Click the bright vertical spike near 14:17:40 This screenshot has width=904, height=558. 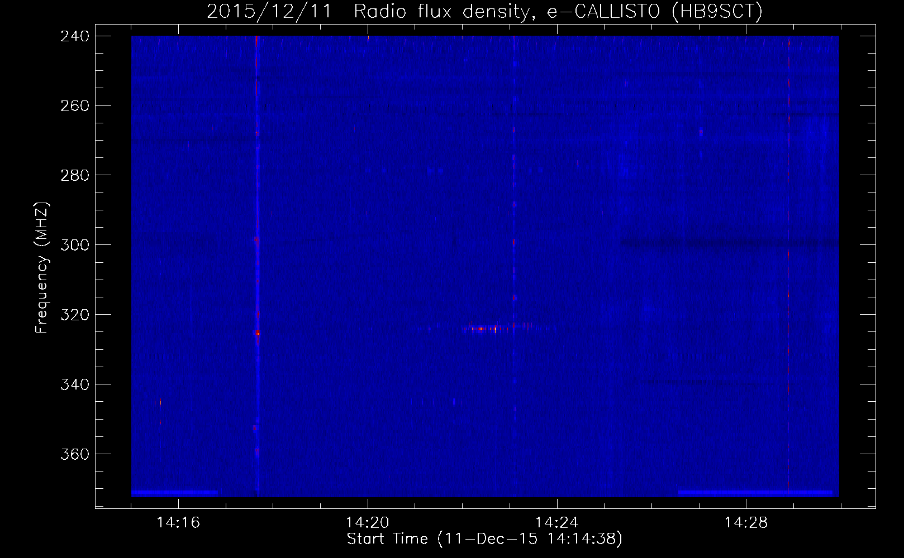(257, 266)
